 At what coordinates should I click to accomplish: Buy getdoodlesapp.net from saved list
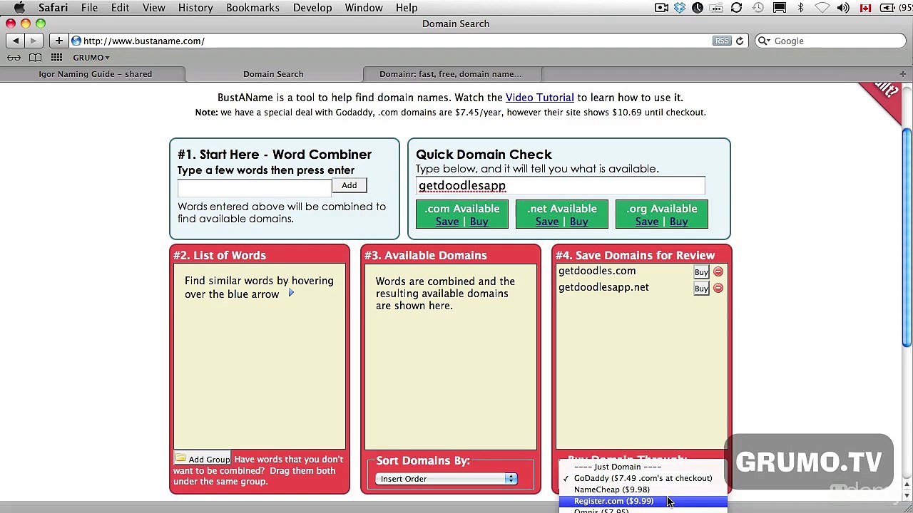pyautogui.click(x=701, y=288)
